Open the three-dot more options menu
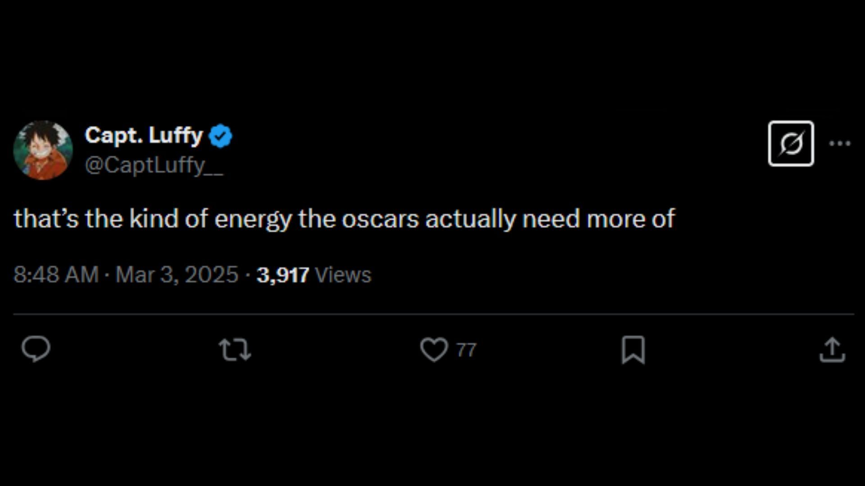 (x=840, y=144)
